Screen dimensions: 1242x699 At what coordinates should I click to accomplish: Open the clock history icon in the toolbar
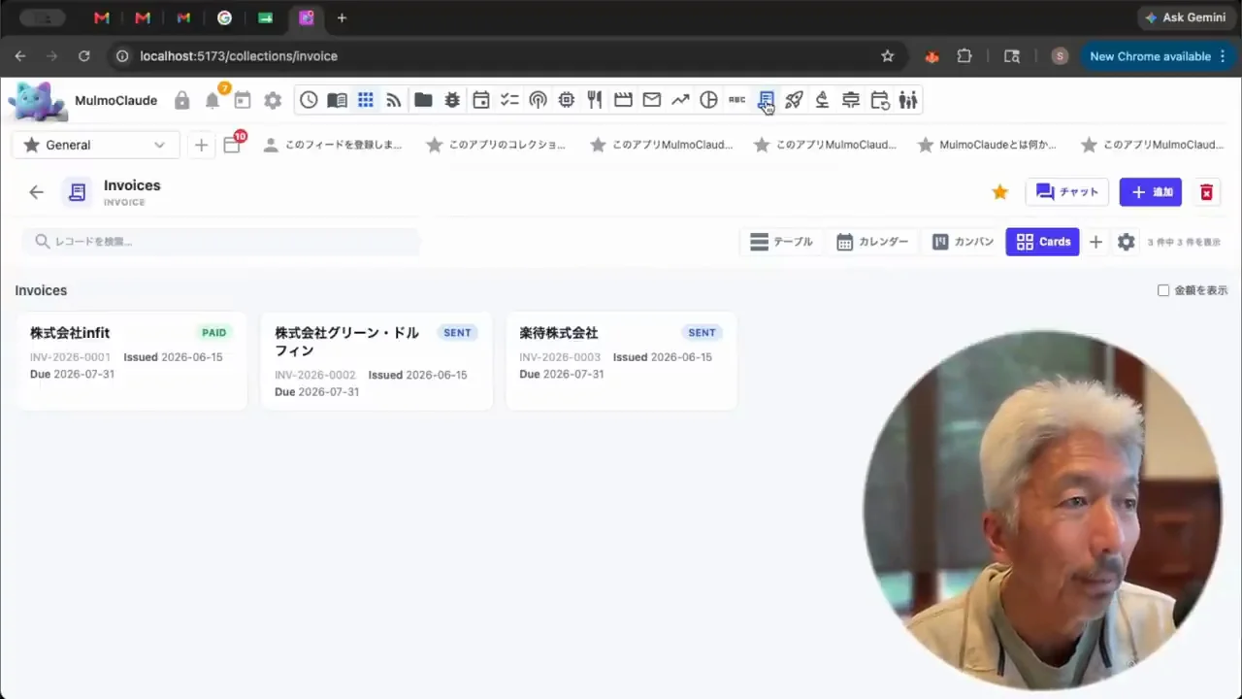[309, 99]
